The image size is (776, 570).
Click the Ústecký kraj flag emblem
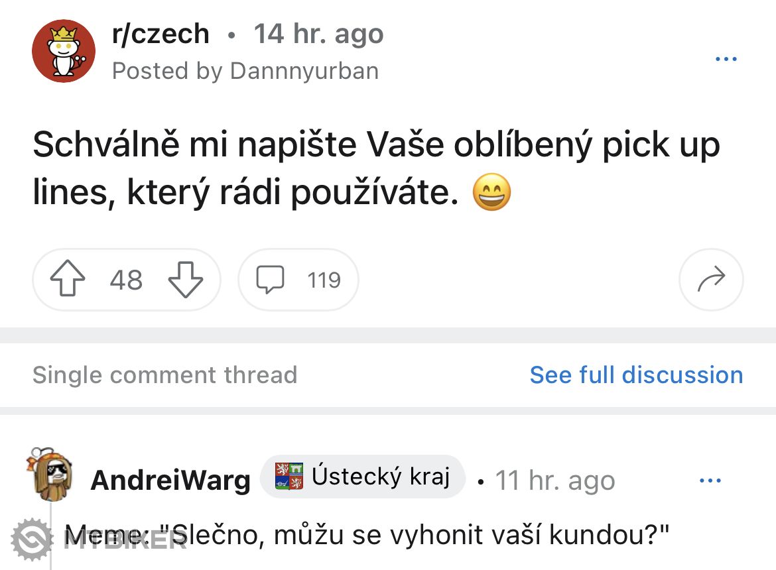click(289, 476)
